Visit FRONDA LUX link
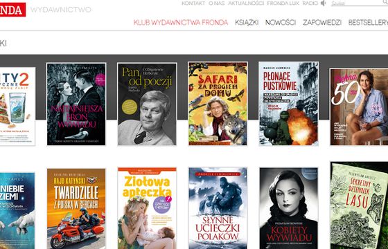388x249 pixels. (283, 3)
